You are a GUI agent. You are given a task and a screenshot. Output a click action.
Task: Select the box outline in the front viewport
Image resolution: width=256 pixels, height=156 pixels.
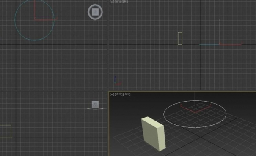coord(180,38)
